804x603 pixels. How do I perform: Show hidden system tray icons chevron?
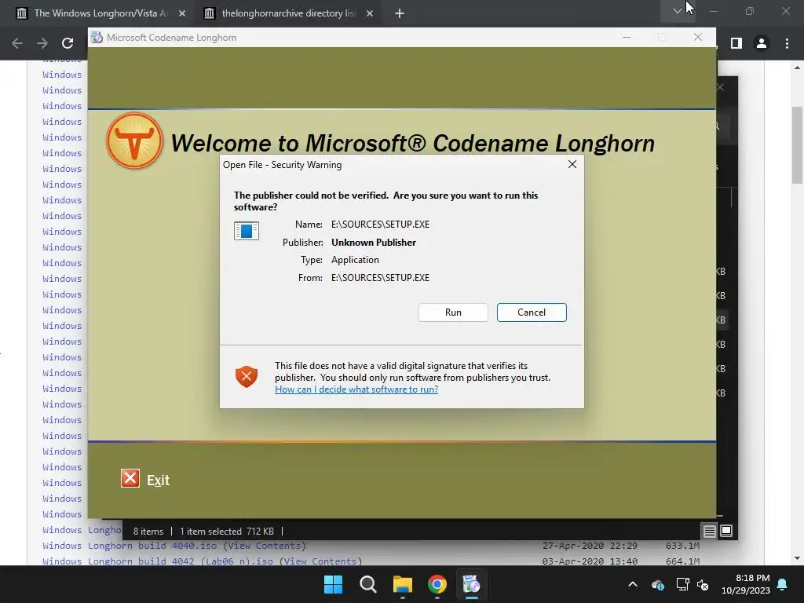633,584
